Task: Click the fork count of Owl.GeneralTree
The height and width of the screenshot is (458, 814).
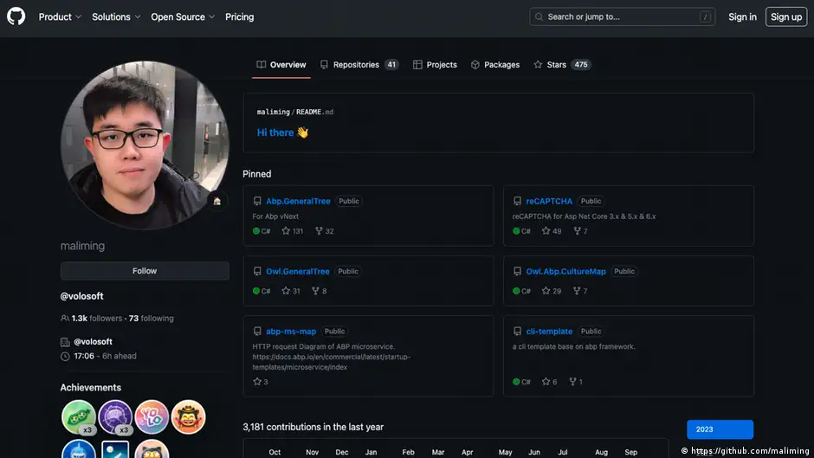Action: pos(320,291)
